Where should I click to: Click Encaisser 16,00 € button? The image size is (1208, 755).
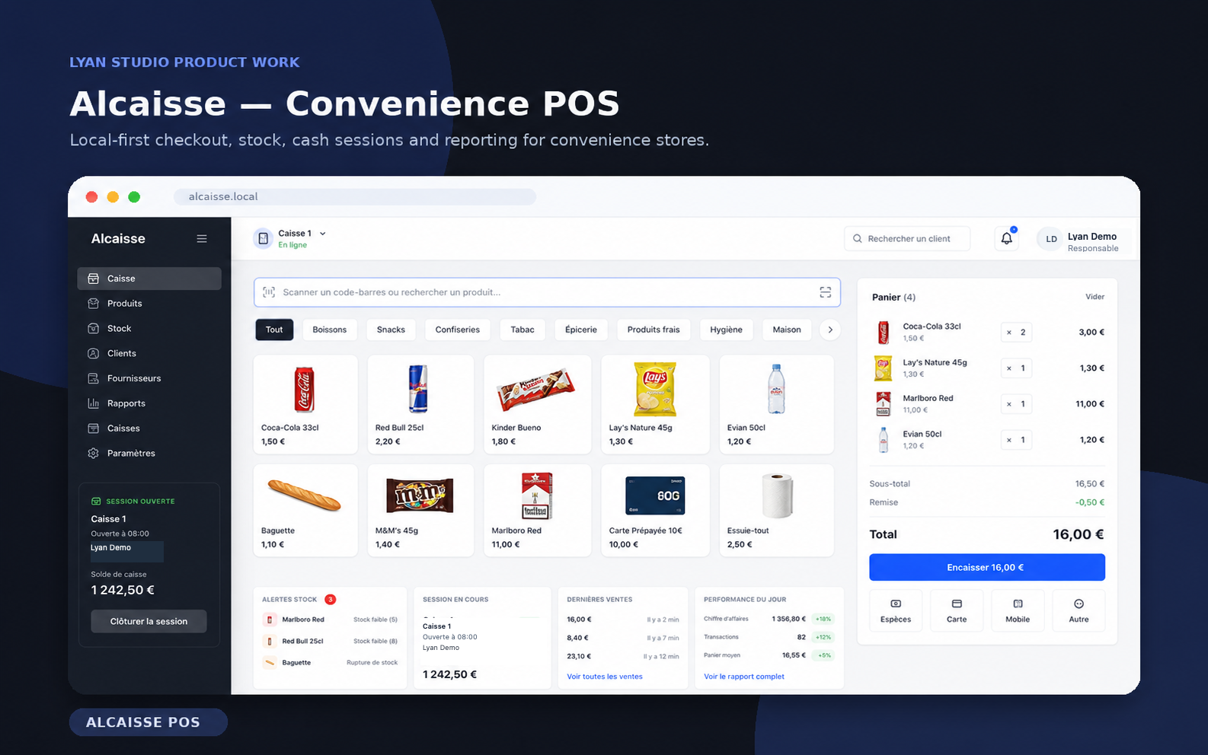(986, 568)
